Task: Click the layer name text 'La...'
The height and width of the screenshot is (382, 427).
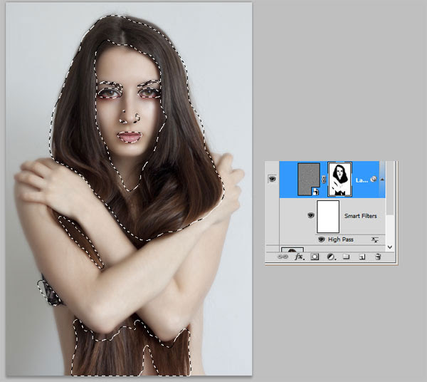Action: (x=362, y=180)
